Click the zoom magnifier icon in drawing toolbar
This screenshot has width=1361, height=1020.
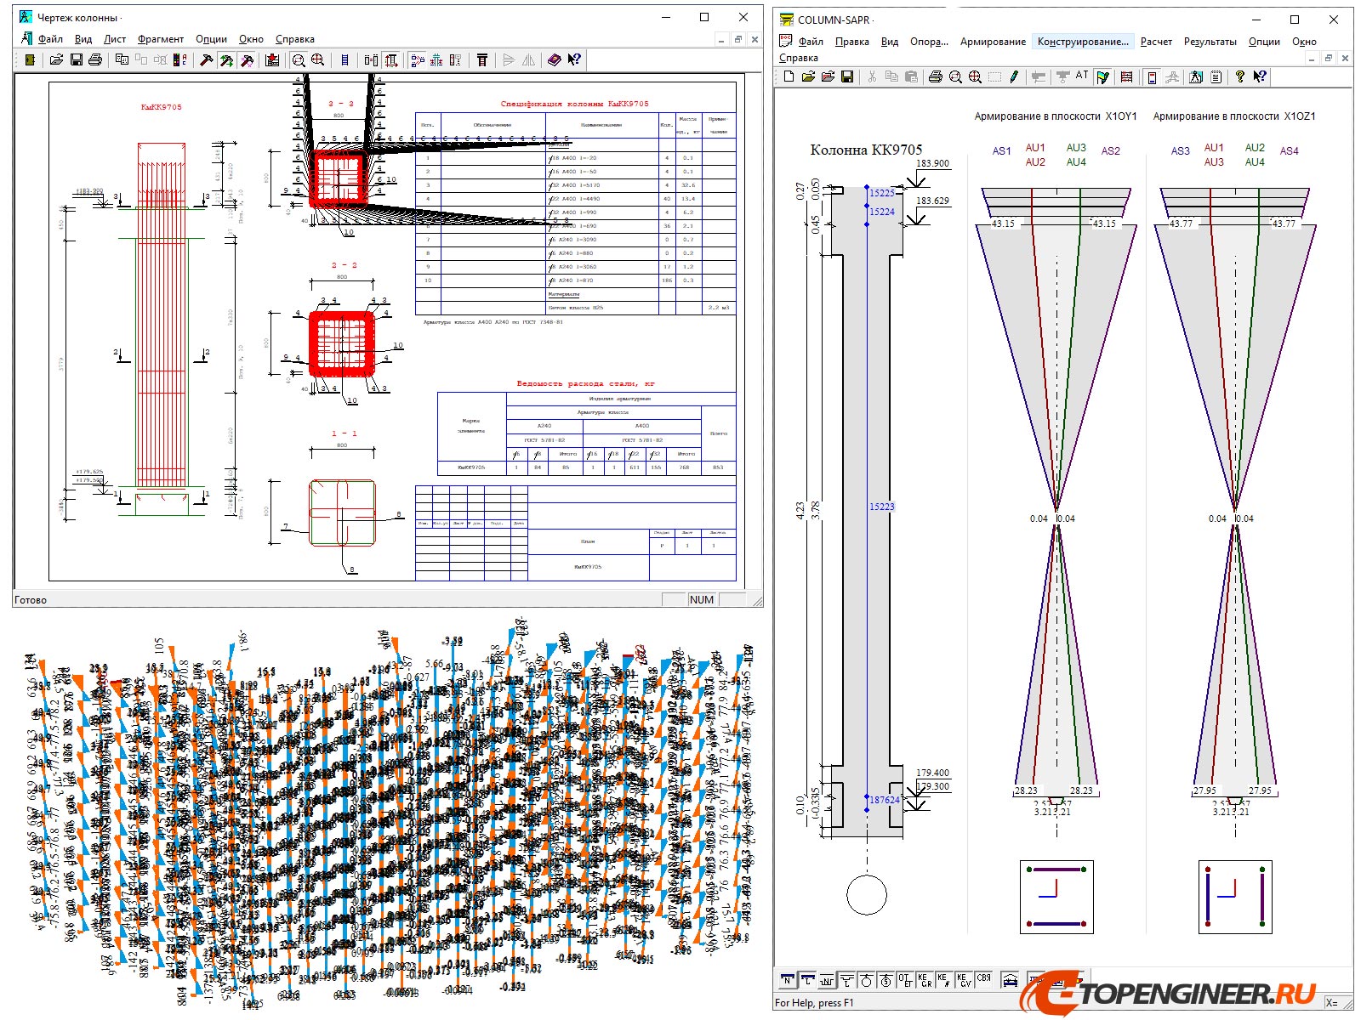tap(299, 60)
